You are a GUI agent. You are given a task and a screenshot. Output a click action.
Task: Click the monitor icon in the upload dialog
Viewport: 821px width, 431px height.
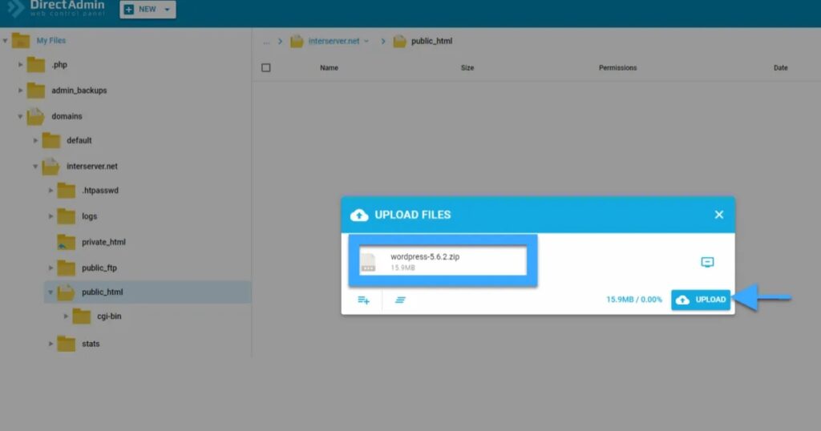pyautogui.click(x=707, y=262)
